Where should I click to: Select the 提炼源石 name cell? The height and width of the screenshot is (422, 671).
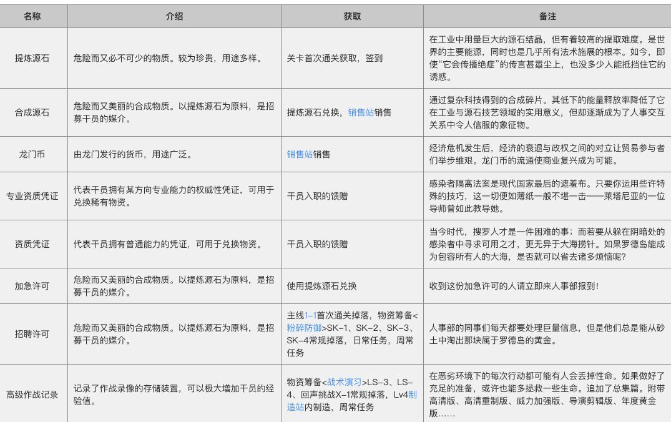coord(32,58)
